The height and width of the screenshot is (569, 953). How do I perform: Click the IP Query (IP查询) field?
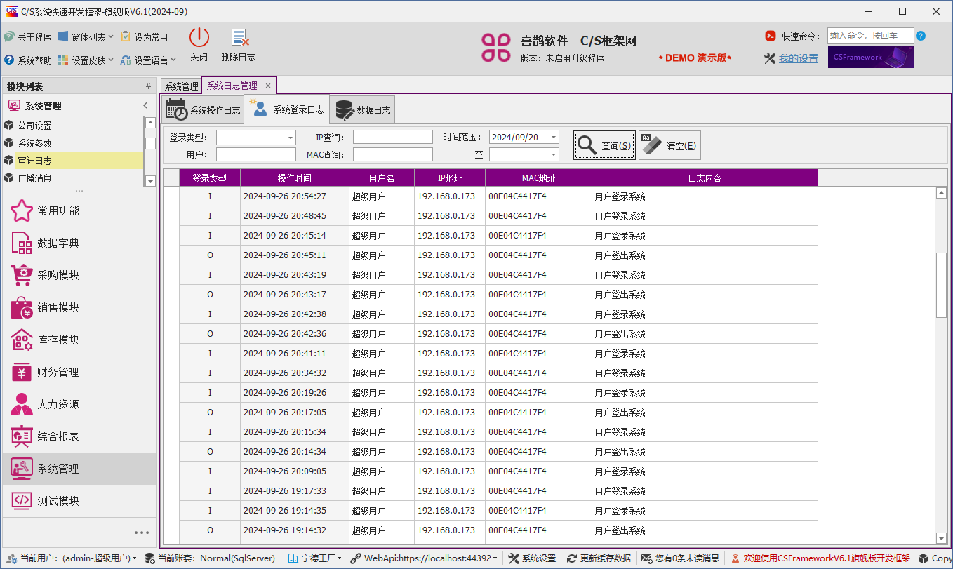(x=393, y=137)
